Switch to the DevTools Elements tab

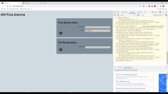pos(124,12)
